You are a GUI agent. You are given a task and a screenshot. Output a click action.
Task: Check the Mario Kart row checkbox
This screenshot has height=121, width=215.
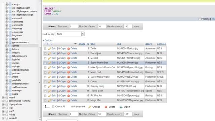(x=45, y=72)
